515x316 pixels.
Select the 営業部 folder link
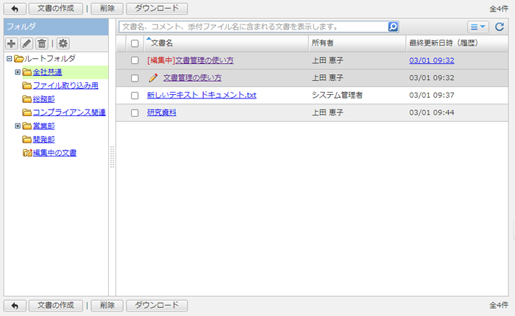click(43, 126)
